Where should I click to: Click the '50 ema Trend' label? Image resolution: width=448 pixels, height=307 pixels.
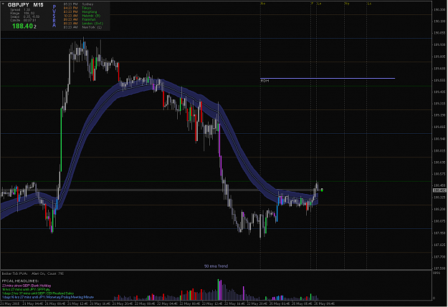216,266
